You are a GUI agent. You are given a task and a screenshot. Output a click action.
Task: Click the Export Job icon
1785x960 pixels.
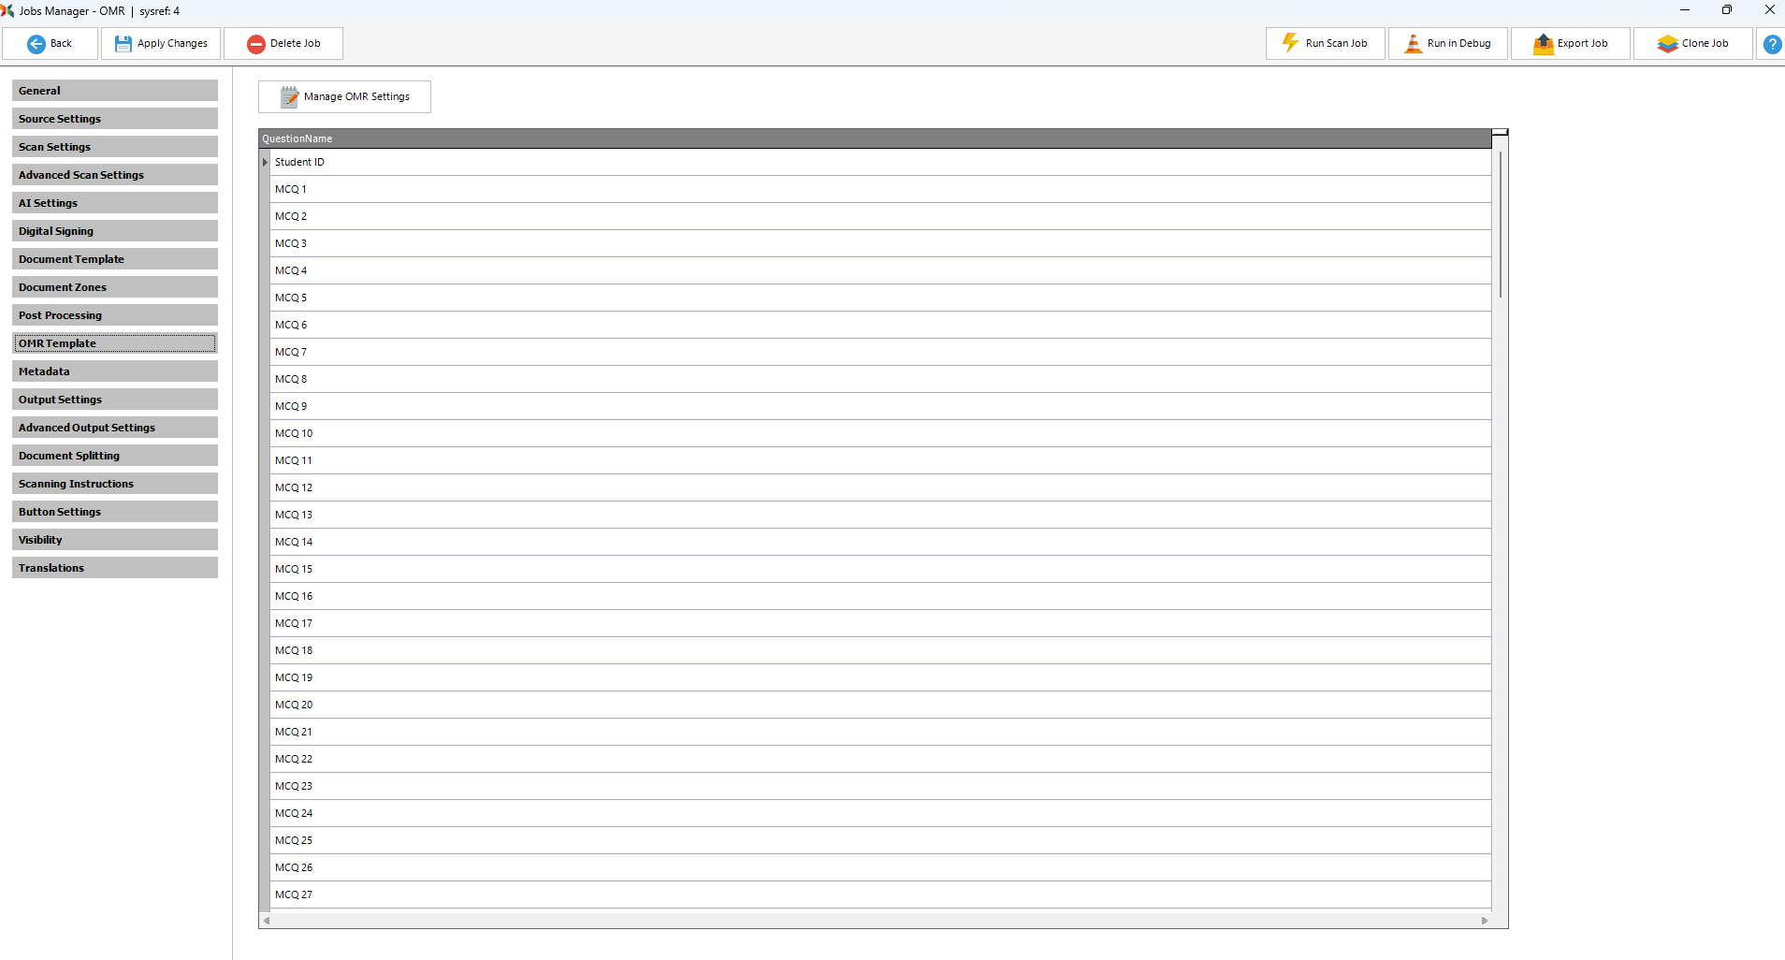pyautogui.click(x=1543, y=44)
